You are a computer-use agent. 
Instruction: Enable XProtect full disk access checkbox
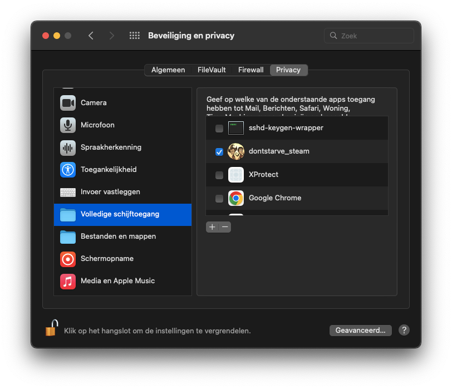[x=219, y=175]
